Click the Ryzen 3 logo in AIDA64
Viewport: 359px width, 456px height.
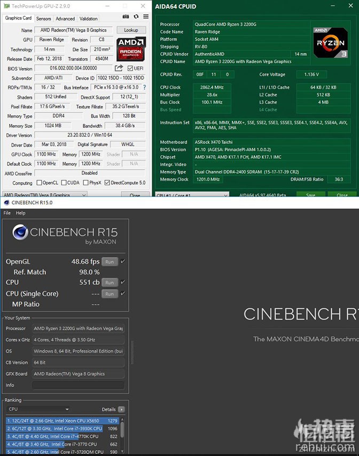[330, 43]
